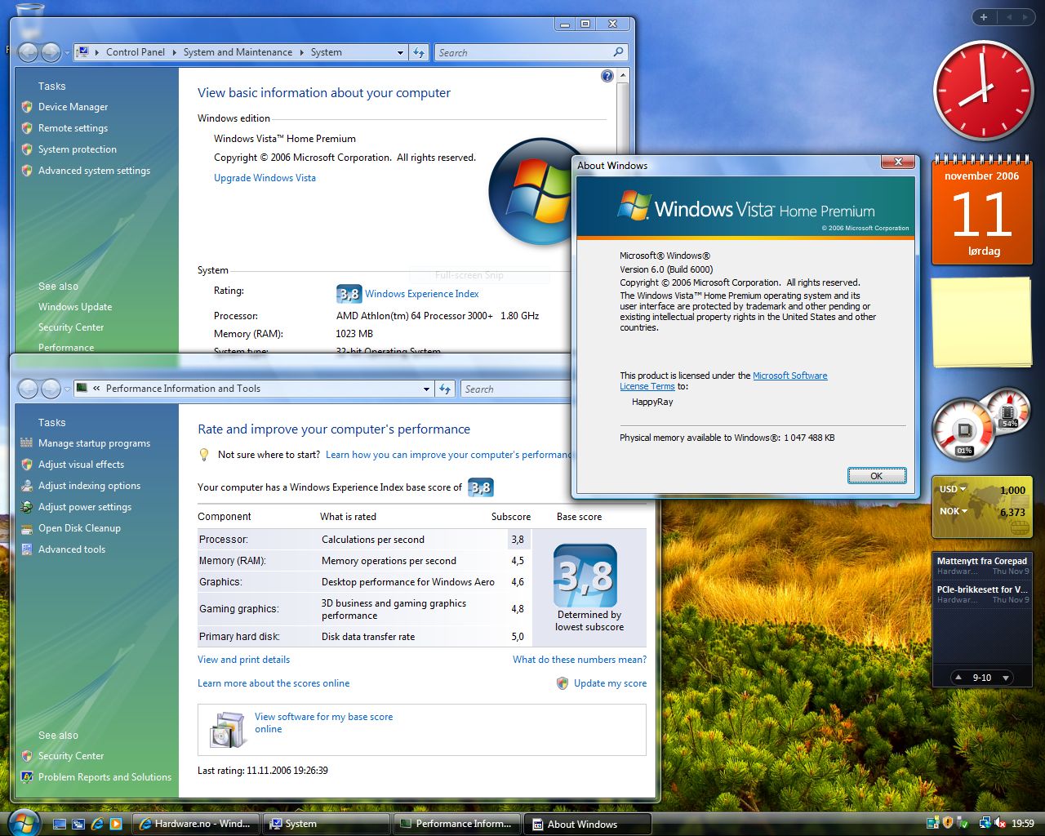Click the muted volume tray icon

pyautogui.click(x=1000, y=823)
